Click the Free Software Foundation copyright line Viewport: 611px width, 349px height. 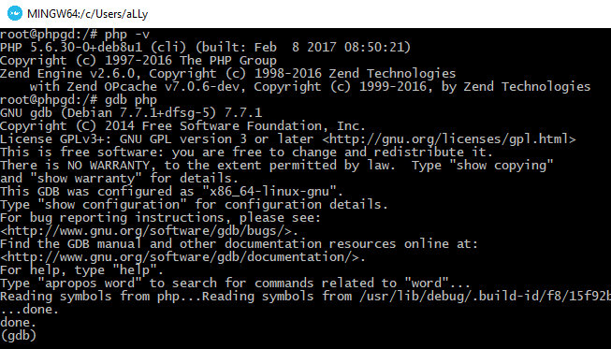point(182,126)
